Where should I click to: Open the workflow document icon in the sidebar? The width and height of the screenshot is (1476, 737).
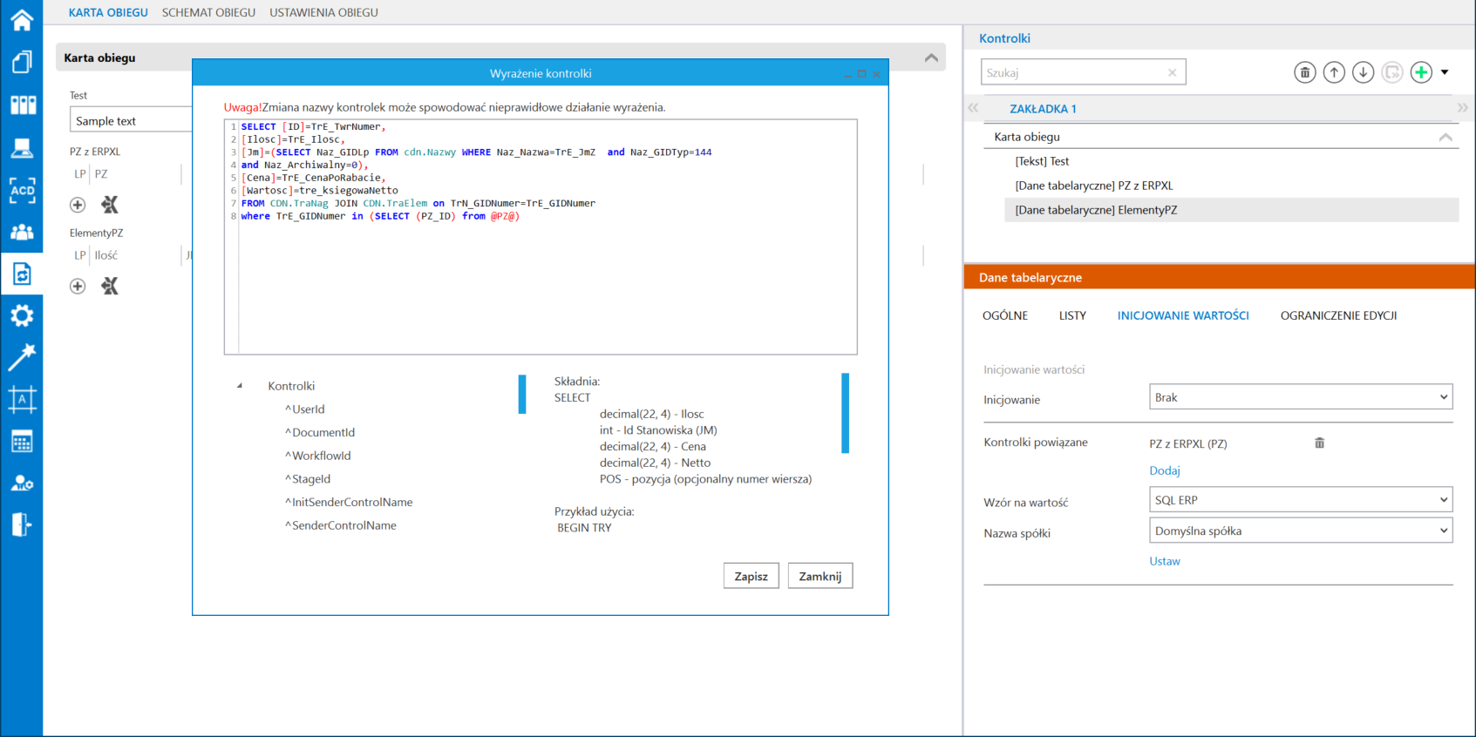pyautogui.click(x=22, y=274)
